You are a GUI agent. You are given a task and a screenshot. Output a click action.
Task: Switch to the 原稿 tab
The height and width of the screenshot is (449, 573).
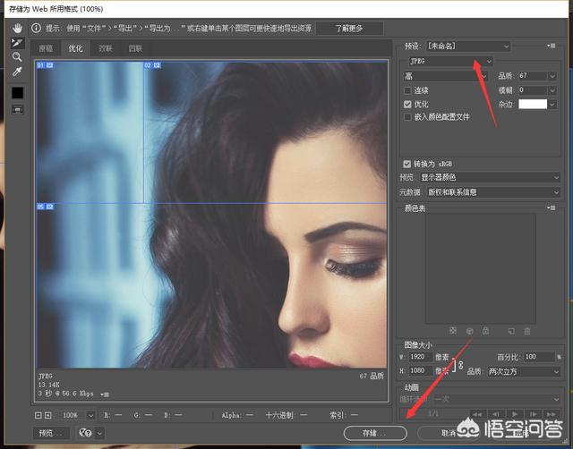click(46, 48)
